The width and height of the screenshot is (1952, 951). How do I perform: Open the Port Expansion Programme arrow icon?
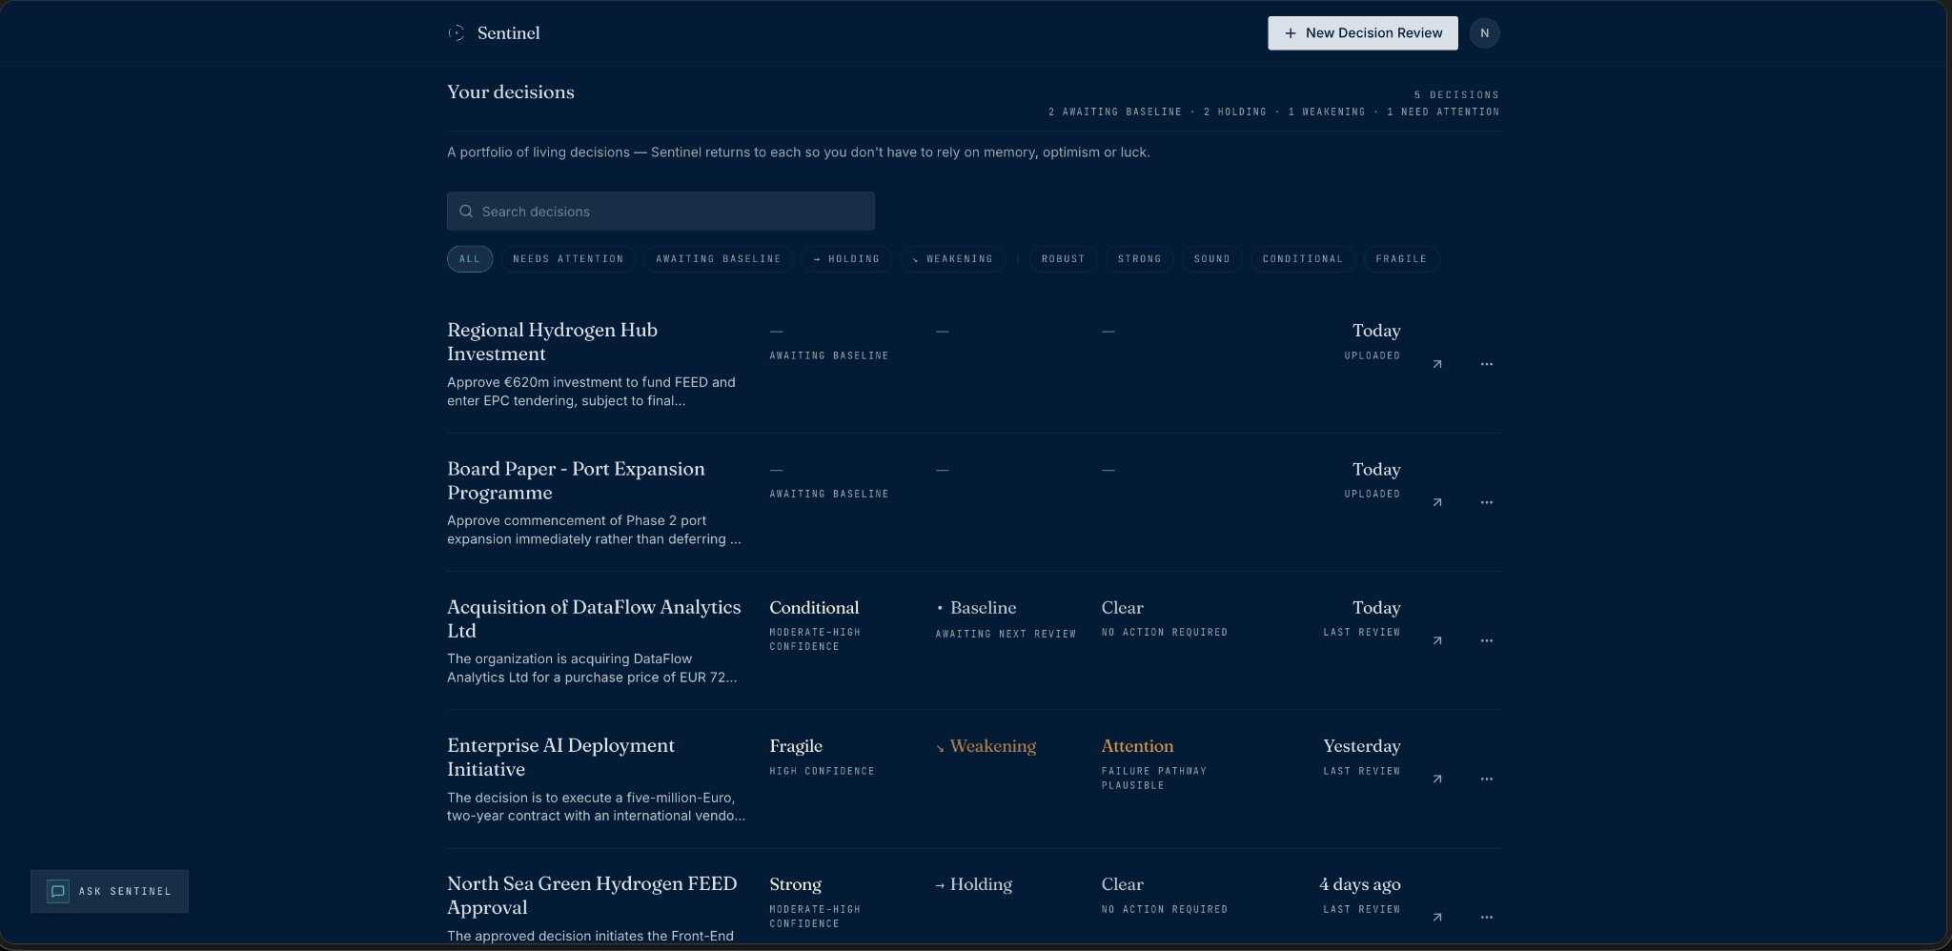[x=1437, y=502]
